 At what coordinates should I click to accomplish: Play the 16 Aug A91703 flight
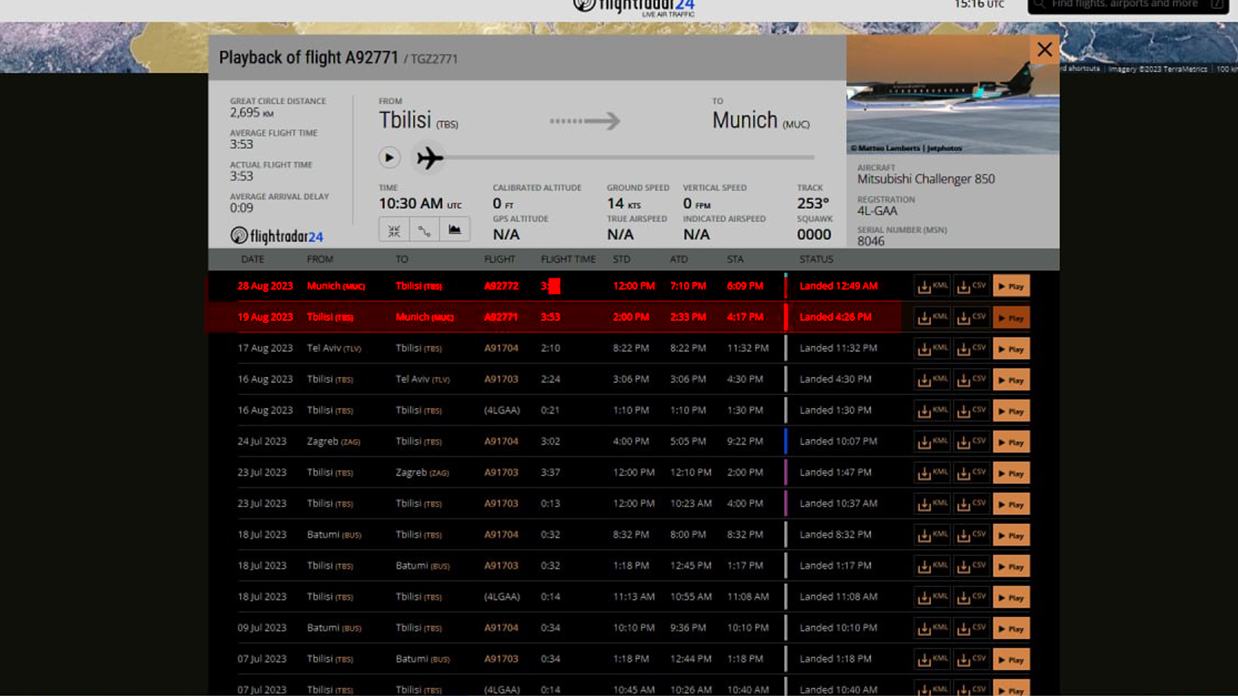click(x=1011, y=380)
